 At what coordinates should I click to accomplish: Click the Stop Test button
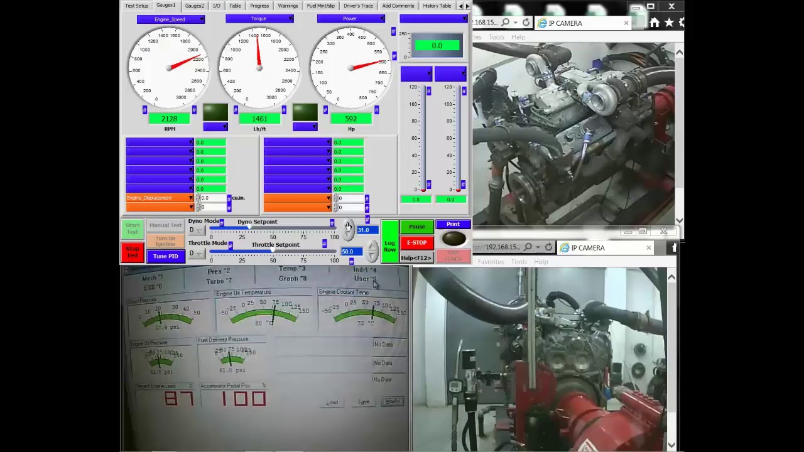(133, 252)
